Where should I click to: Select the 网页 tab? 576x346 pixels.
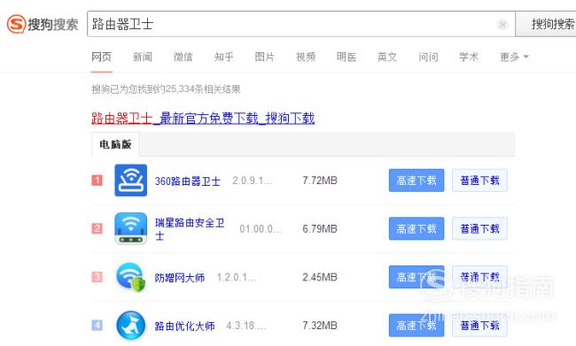click(x=101, y=57)
